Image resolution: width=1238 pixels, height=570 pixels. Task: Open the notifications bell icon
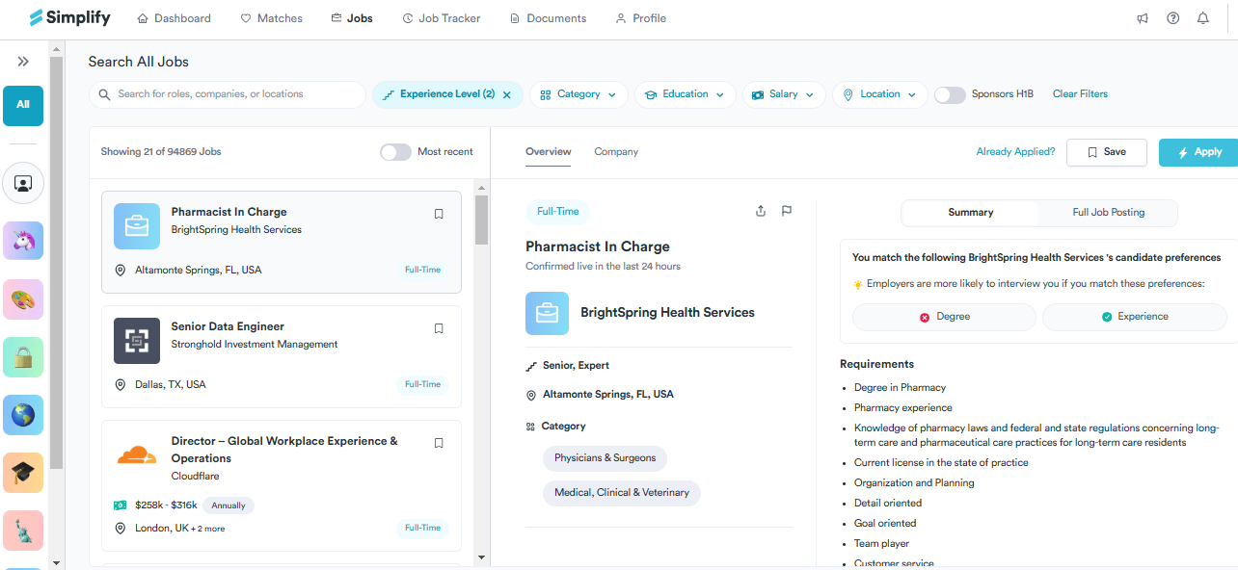coord(1202,18)
